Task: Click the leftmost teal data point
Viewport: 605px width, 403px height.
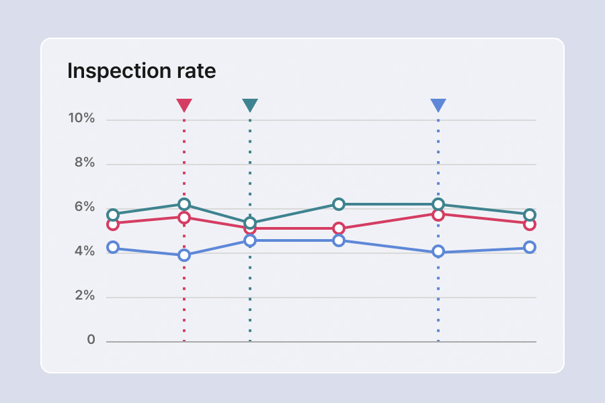Action: 113,215
